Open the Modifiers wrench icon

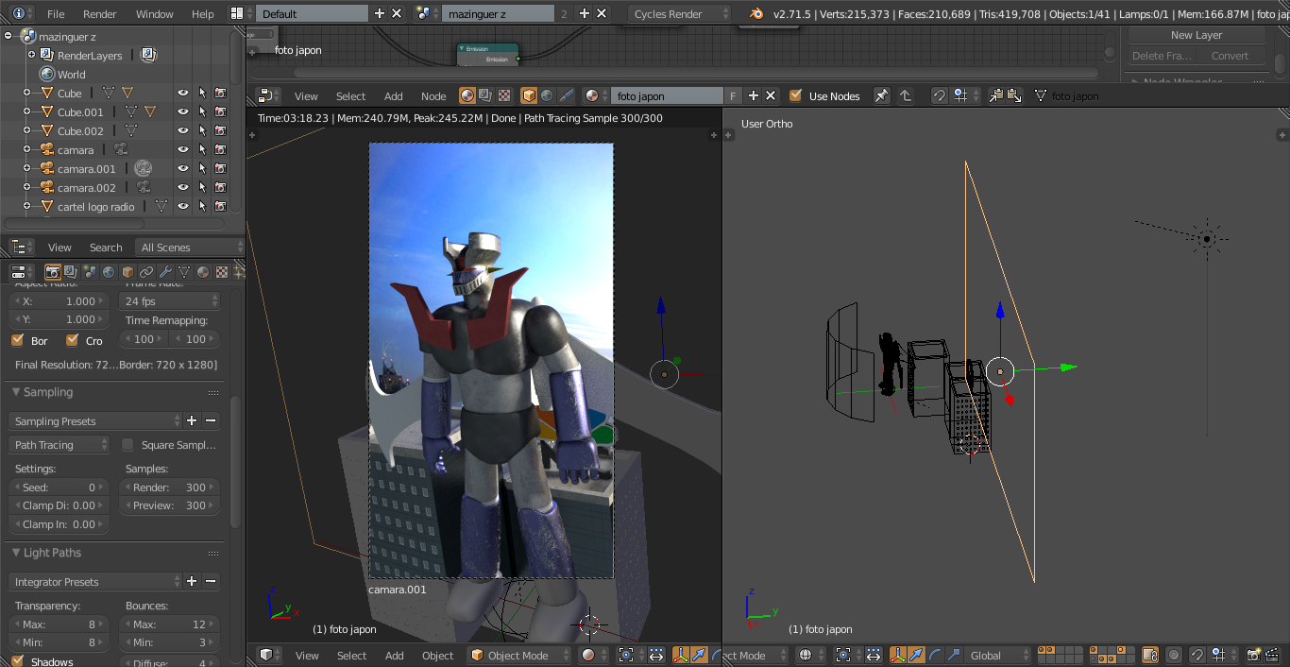click(x=165, y=272)
